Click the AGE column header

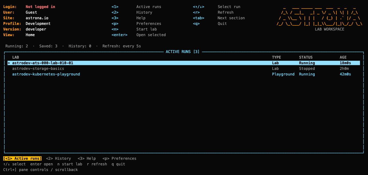click(x=343, y=57)
